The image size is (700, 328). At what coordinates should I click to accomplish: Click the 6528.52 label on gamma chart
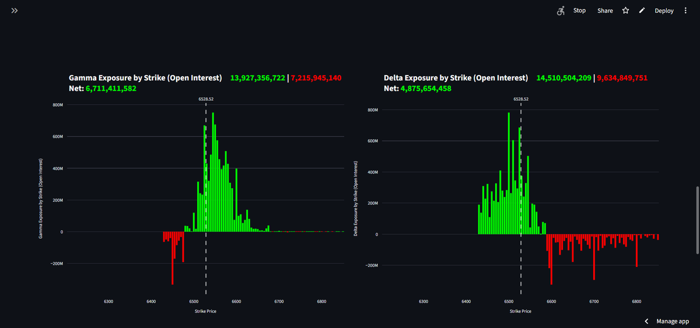click(x=206, y=99)
